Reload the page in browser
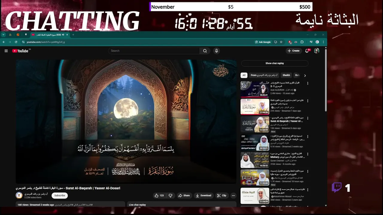The image size is (383, 215). click(x=16, y=42)
